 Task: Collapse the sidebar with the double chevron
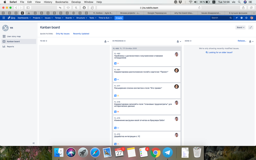[34, 143]
